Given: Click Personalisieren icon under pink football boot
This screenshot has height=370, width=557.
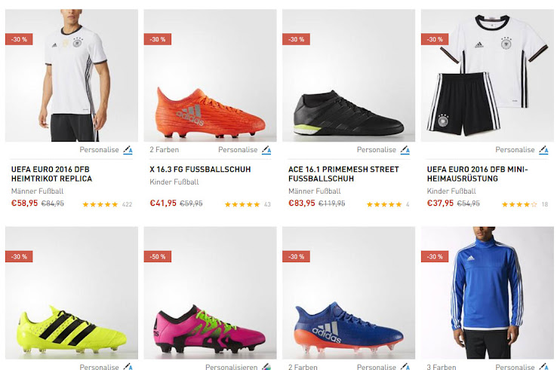Looking at the screenshot, I should 266,367.
